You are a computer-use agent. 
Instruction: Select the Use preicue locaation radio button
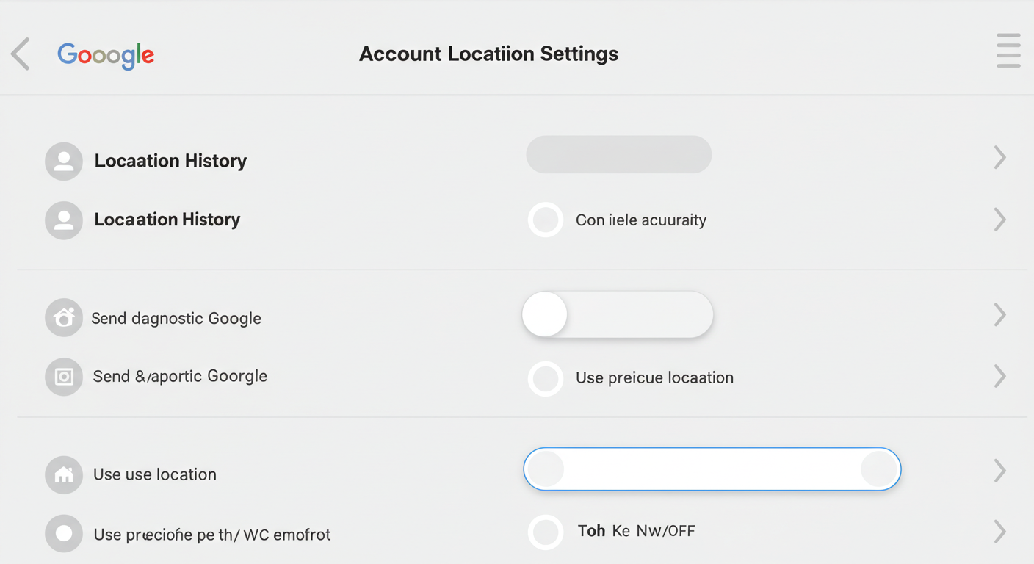tap(546, 378)
